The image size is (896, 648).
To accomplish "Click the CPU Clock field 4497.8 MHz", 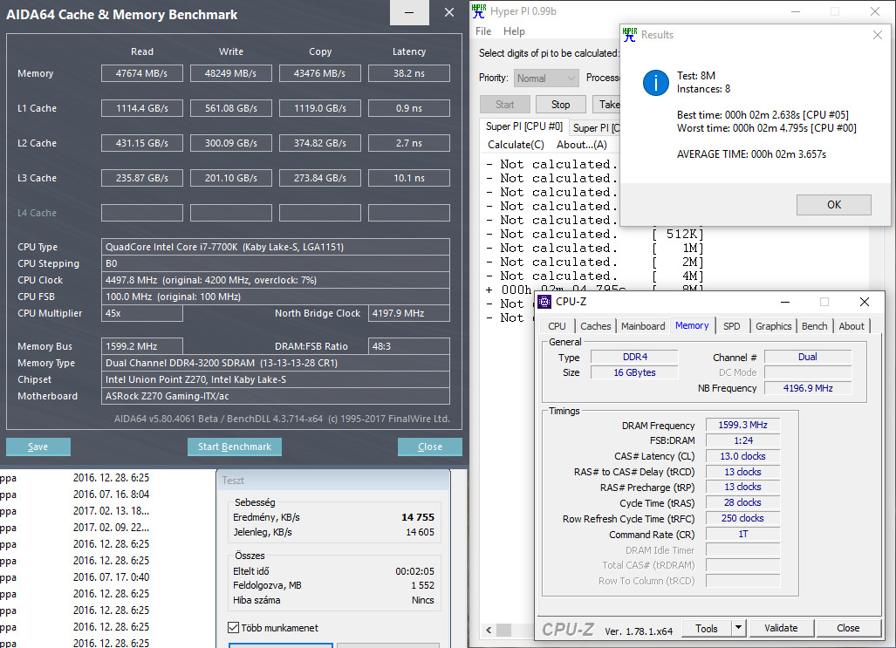I will [276, 280].
